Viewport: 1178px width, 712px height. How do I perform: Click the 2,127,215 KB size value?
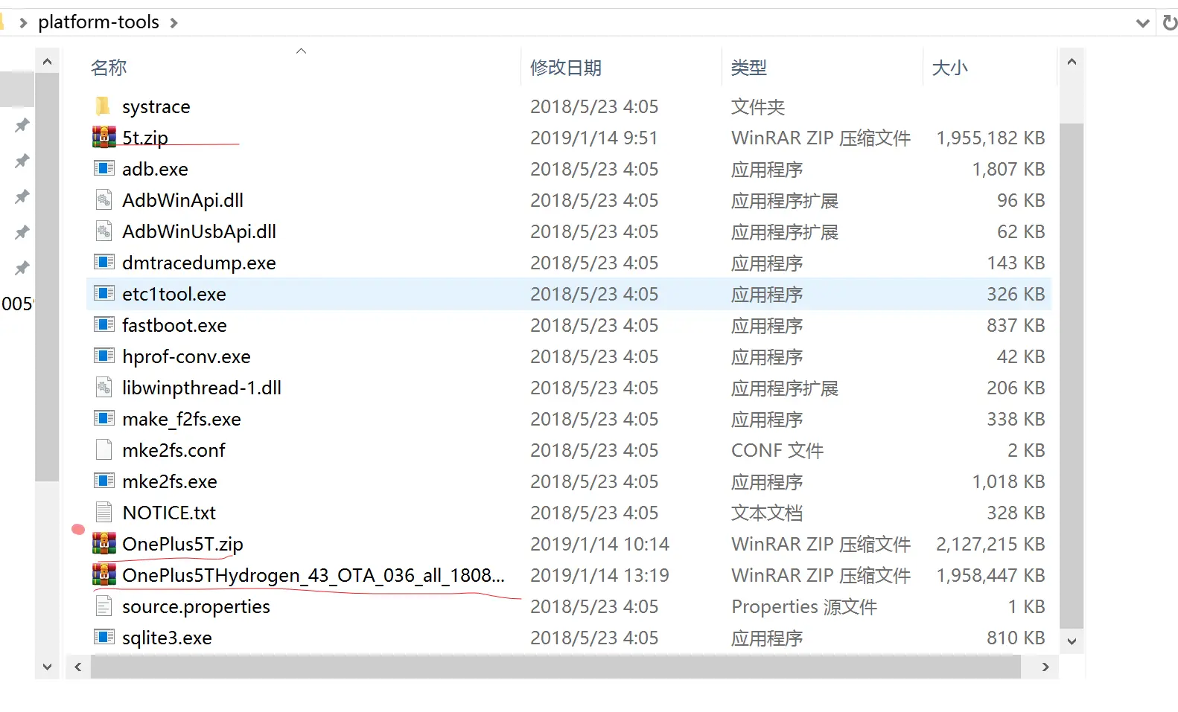[x=990, y=544]
